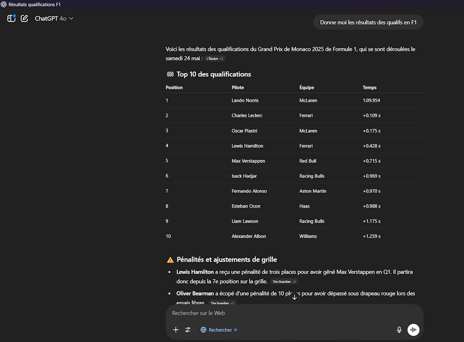This screenshot has height=342, width=464.
Task: Select the +0.969 s time cell
Action: tap(372, 176)
